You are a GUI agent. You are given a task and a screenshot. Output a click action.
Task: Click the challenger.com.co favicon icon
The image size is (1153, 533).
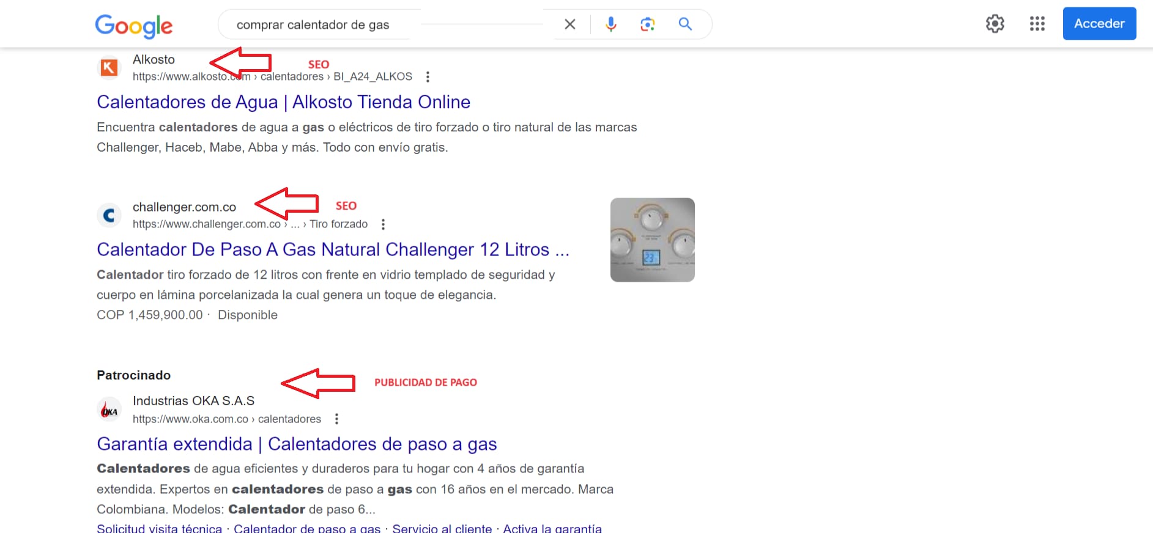(x=109, y=215)
